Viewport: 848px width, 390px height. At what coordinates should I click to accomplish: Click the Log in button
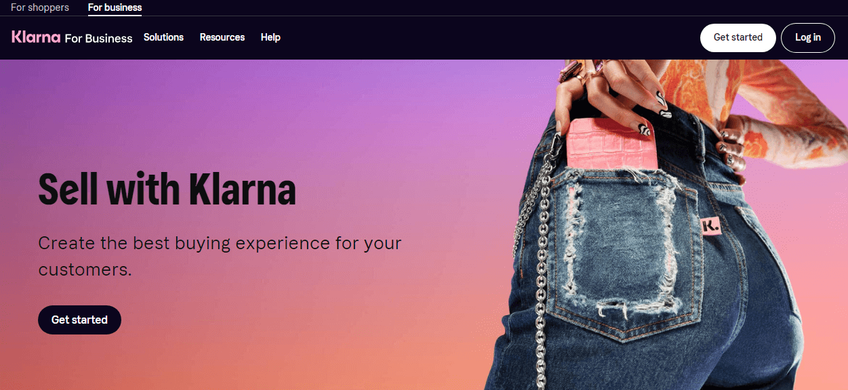click(x=808, y=37)
